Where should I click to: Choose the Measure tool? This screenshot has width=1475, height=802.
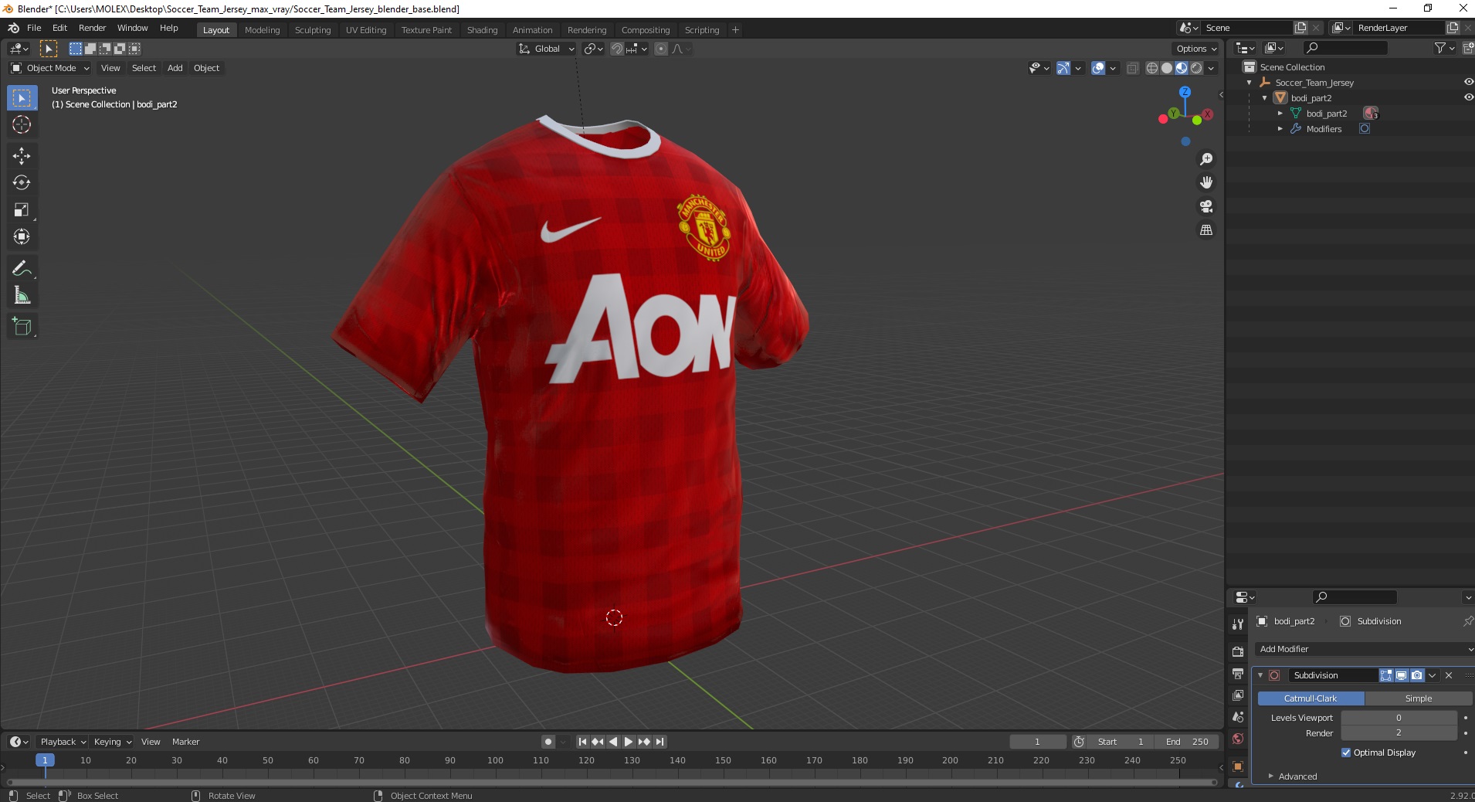tap(22, 296)
